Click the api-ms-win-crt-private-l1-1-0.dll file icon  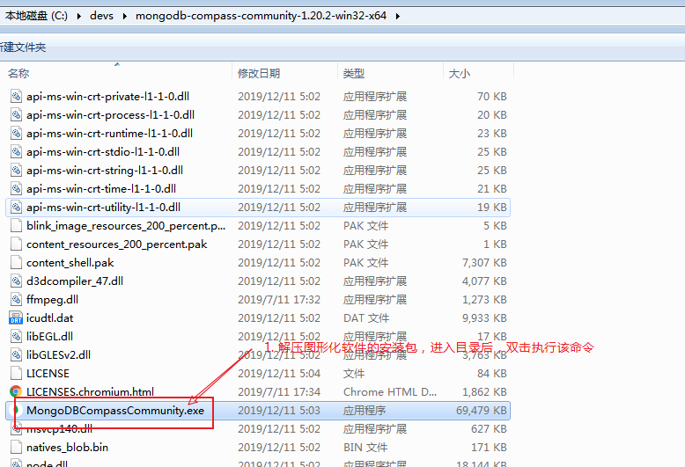pos(16,97)
